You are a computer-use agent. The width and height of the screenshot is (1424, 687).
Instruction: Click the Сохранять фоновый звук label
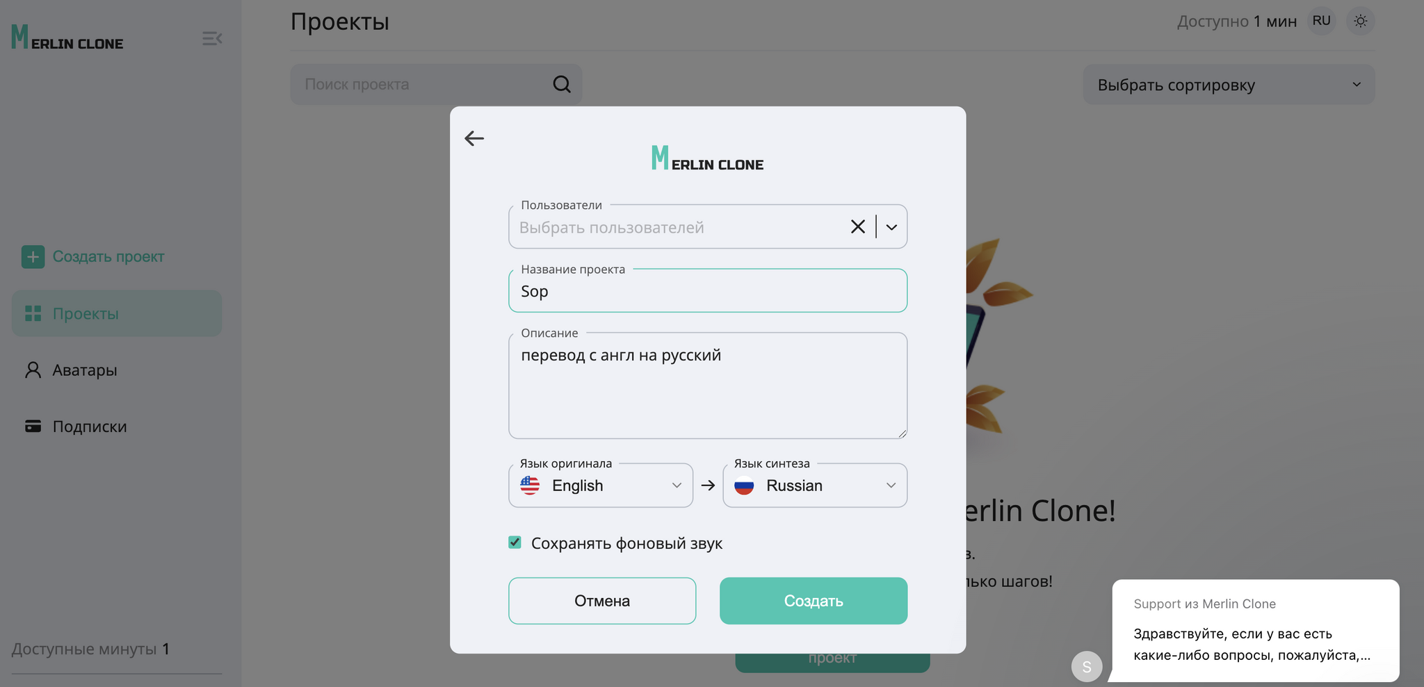click(x=626, y=543)
